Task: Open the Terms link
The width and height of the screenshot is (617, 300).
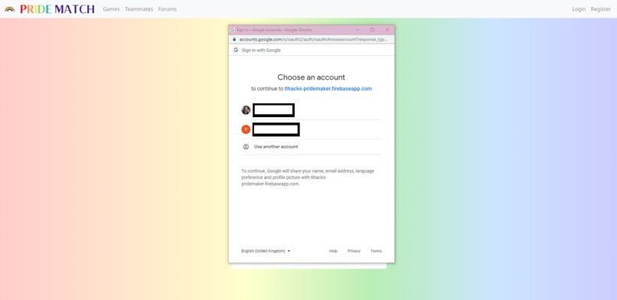Action: pyautogui.click(x=376, y=251)
